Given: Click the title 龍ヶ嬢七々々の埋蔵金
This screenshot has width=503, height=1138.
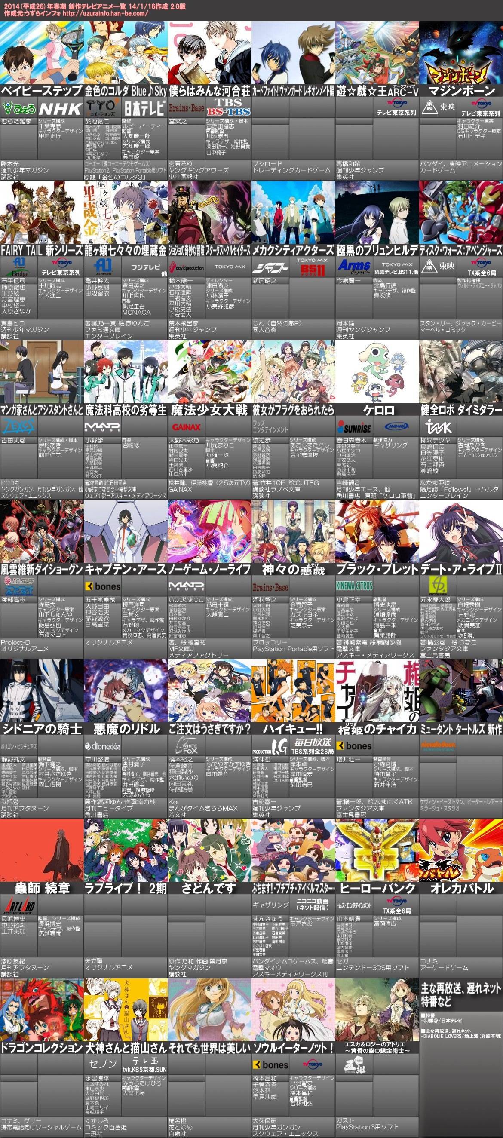Looking at the screenshot, I should (126, 251).
